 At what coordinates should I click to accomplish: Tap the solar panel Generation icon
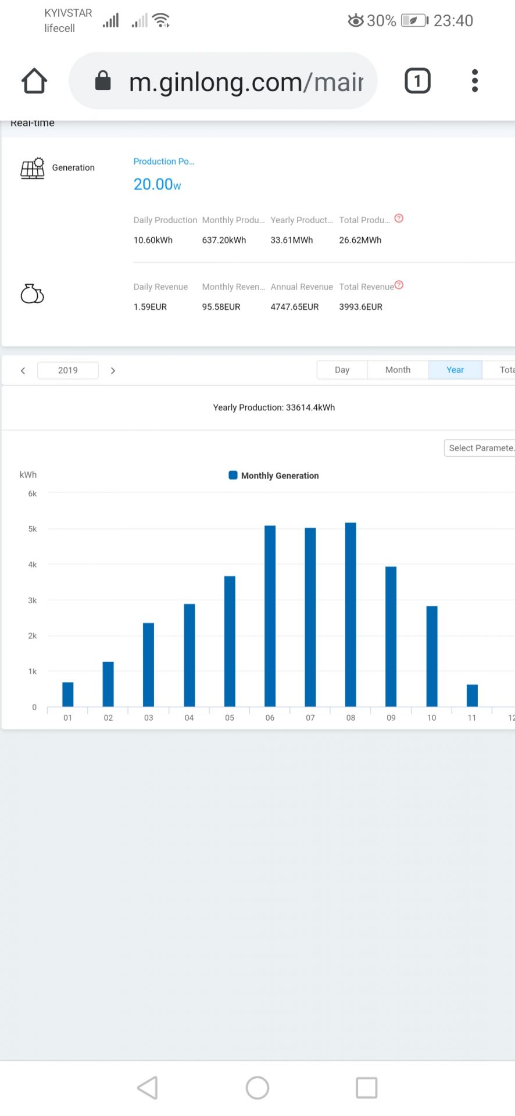33,168
